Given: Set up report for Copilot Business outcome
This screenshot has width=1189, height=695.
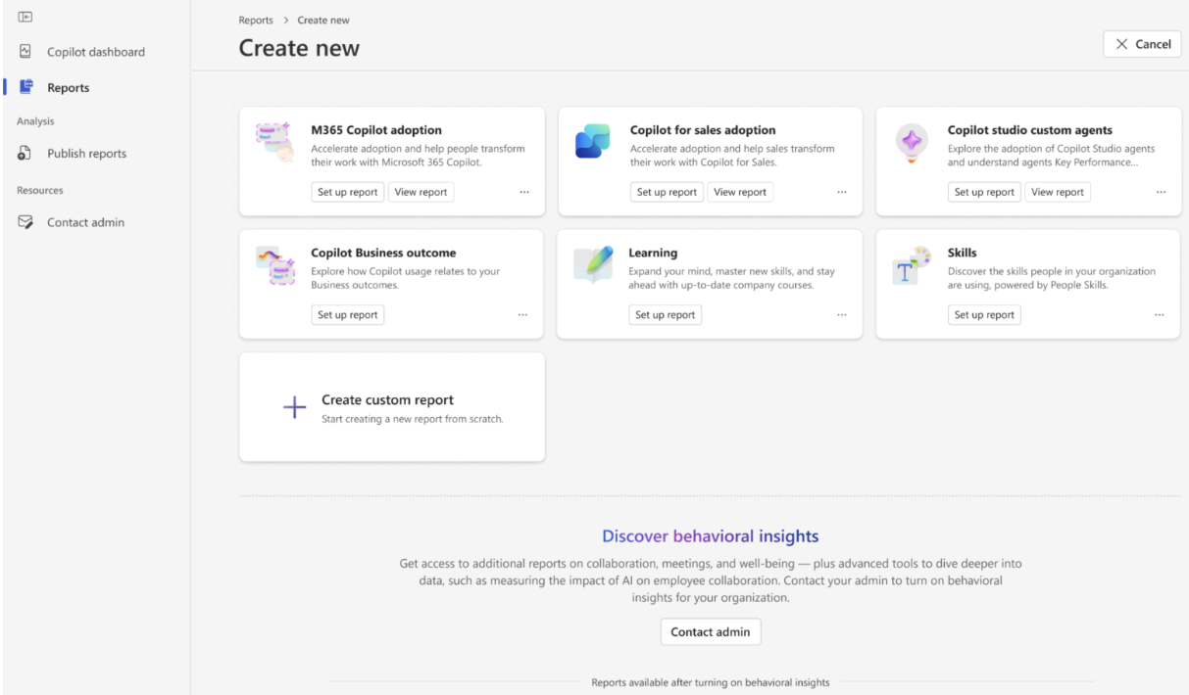Looking at the screenshot, I should [347, 315].
